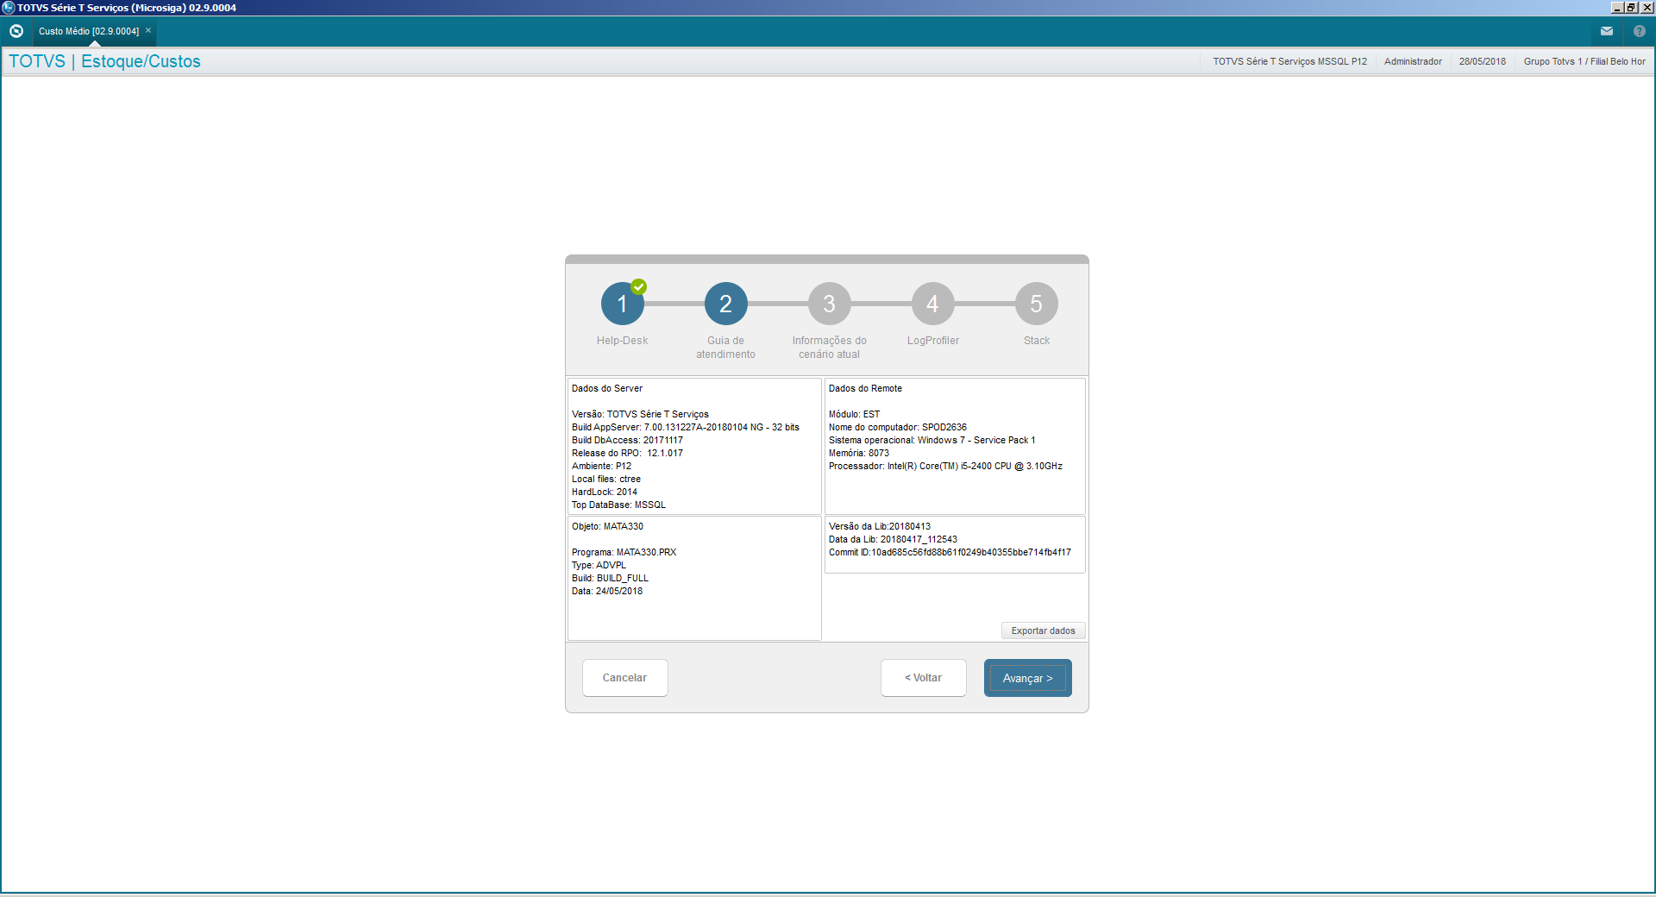The height and width of the screenshot is (897, 1656).
Task: Click the TOTVS | Estoque/Custos title
Action: 104,61
